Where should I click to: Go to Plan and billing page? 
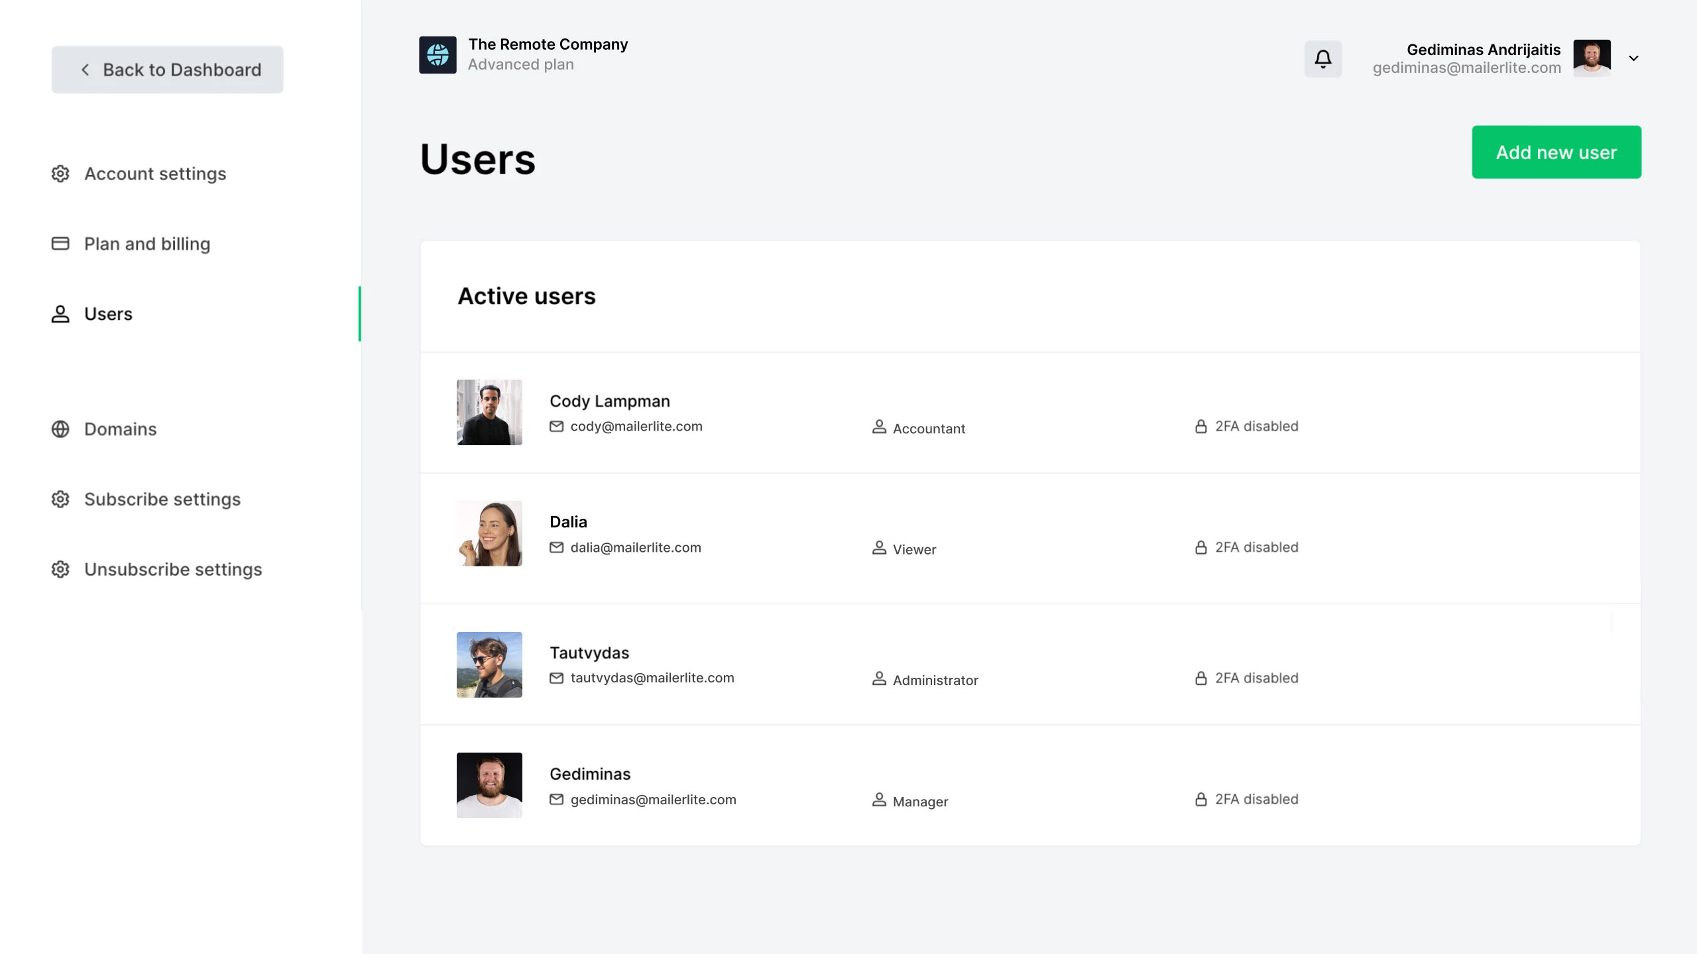coord(146,244)
